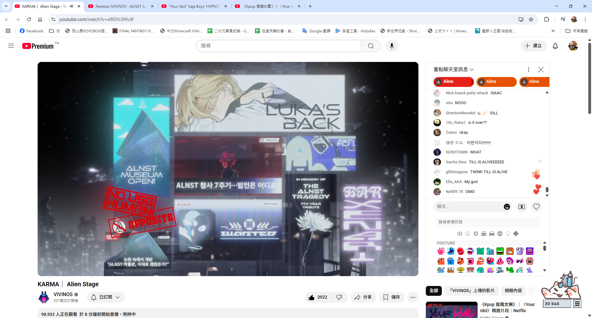
Task: Click the 儲存 save button
Action: 392,297
